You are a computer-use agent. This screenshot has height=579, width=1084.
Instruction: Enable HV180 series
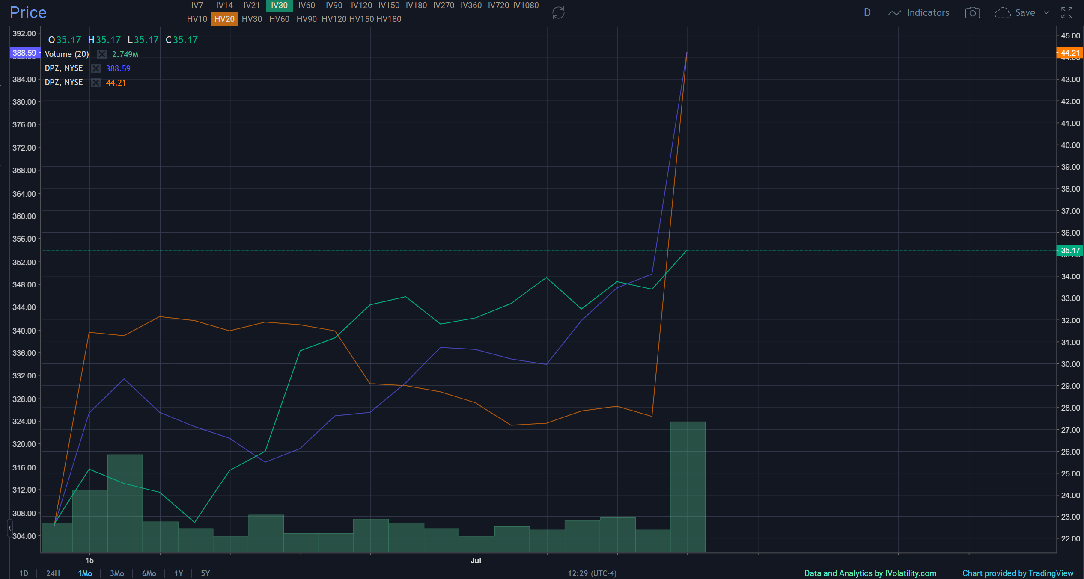[x=389, y=19]
